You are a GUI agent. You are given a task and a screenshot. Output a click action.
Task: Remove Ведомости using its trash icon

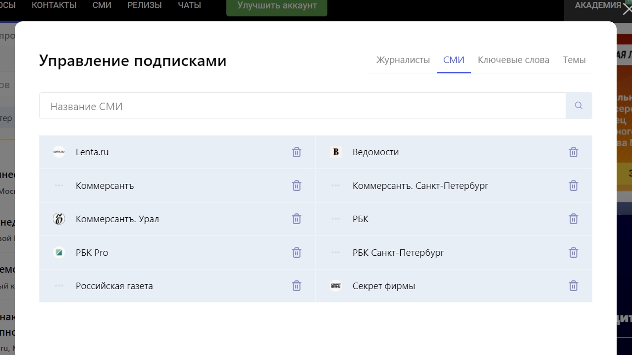(x=573, y=152)
